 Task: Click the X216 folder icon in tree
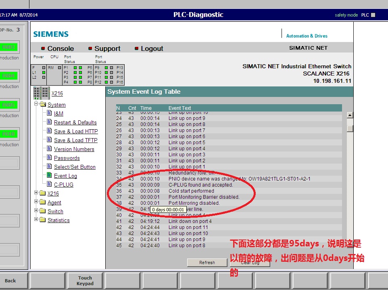(43, 193)
